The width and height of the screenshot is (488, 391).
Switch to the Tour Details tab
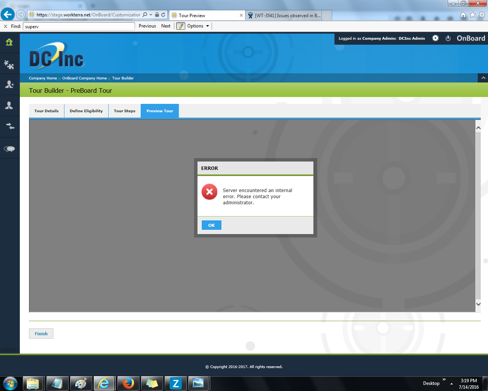[x=47, y=111]
